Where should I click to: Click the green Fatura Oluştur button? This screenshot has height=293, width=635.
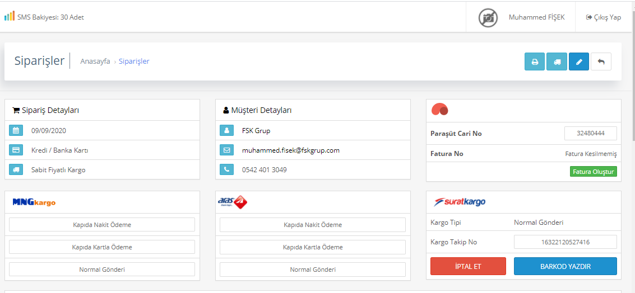coord(594,171)
